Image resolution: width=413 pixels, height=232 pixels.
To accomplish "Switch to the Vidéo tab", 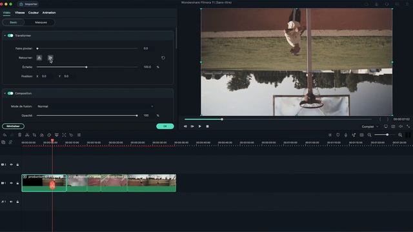I will coord(6,13).
